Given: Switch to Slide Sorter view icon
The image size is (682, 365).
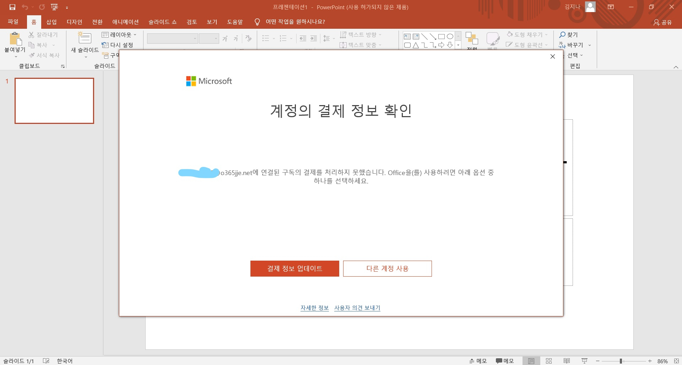Looking at the screenshot, I should tap(549, 361).
